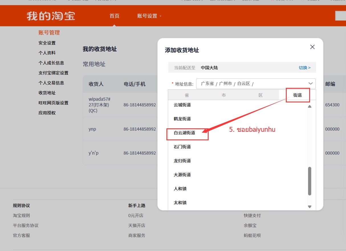Select the 街道 tab
The width and height of the screenshot is (346, 251).
click(x=297, y=95)
